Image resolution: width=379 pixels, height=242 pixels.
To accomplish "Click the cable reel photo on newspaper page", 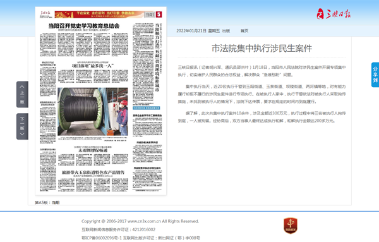I will [93, 112].
